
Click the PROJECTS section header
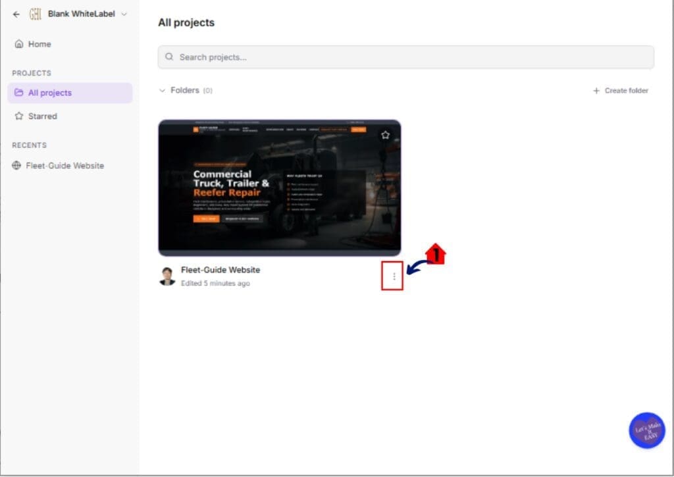[32, 73]
